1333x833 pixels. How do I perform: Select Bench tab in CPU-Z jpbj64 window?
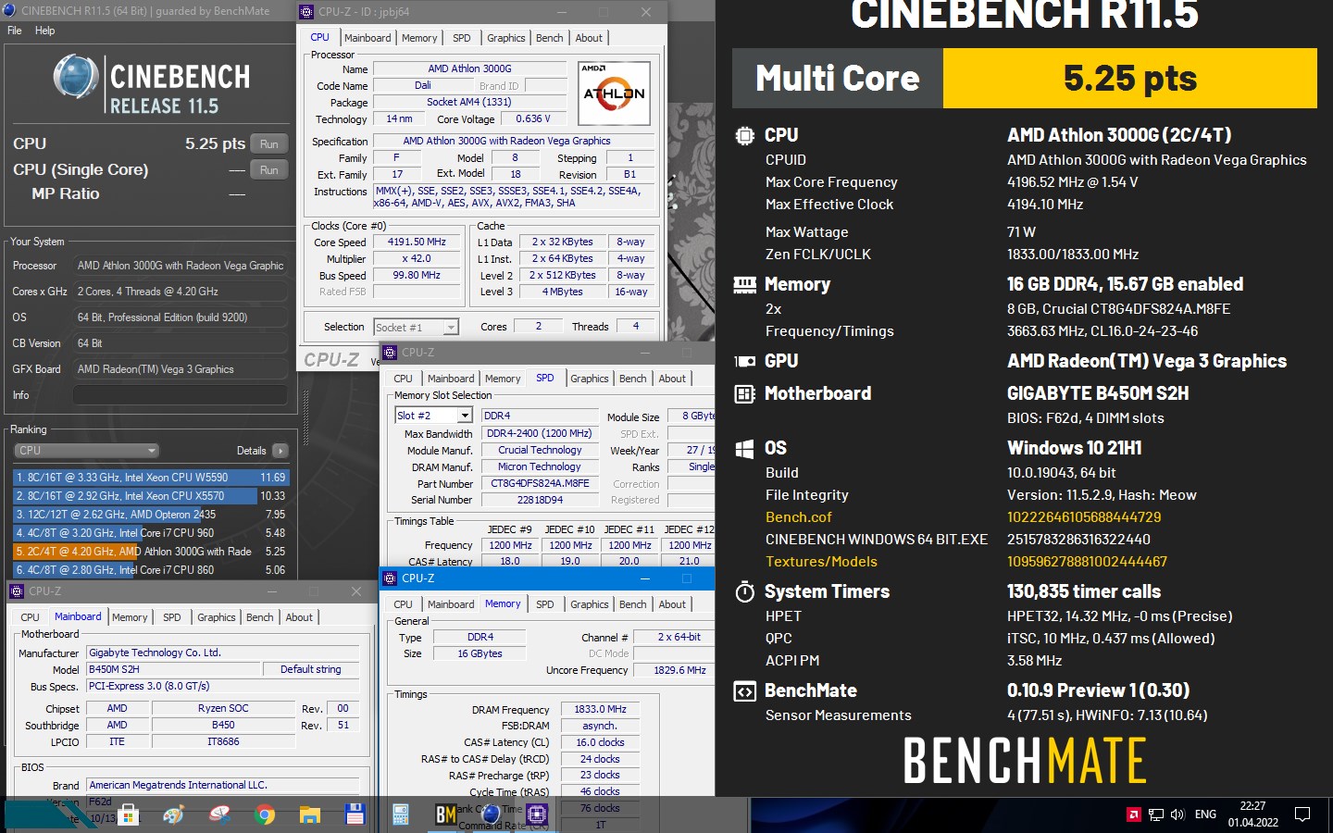pyautogui.click(x=549, y=38)
